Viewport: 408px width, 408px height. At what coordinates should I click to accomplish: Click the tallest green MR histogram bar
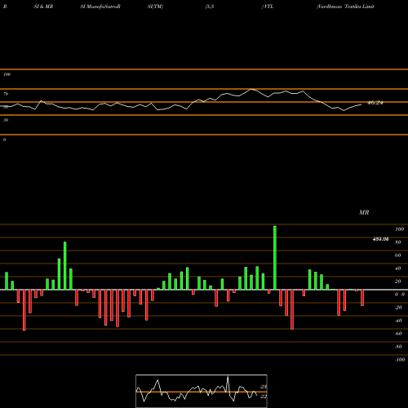[x=275, y=258]
